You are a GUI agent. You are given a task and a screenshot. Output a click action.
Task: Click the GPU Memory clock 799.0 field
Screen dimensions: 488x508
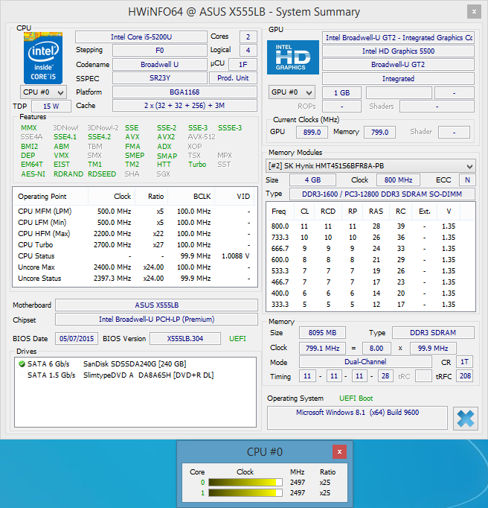click(379, 132)
